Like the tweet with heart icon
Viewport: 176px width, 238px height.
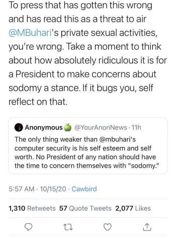click(107, 227)
